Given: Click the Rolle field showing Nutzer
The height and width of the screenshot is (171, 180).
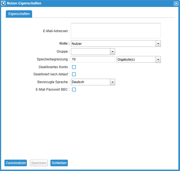Looking at the screenshot, I should (x=113, y=44).
